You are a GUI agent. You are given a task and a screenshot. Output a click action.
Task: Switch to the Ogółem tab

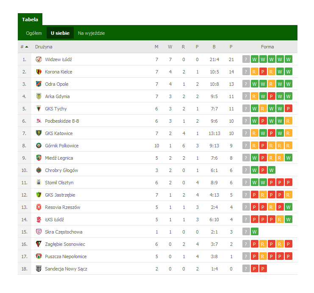point(34,33)
